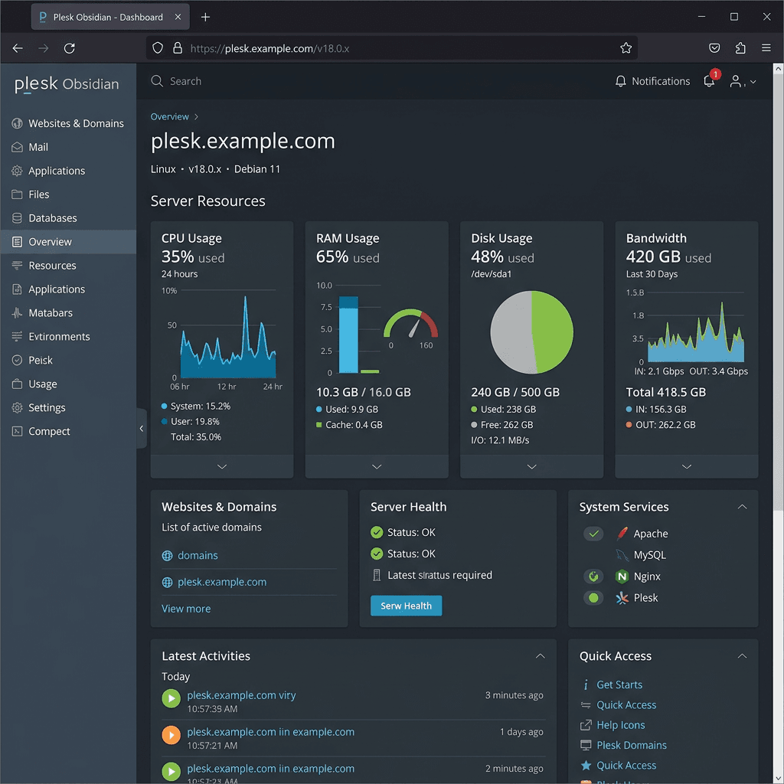Viewport: 784px width, 784px height.
Task: Play the plesk.example.com viry activity
Action: click(171, 698)
